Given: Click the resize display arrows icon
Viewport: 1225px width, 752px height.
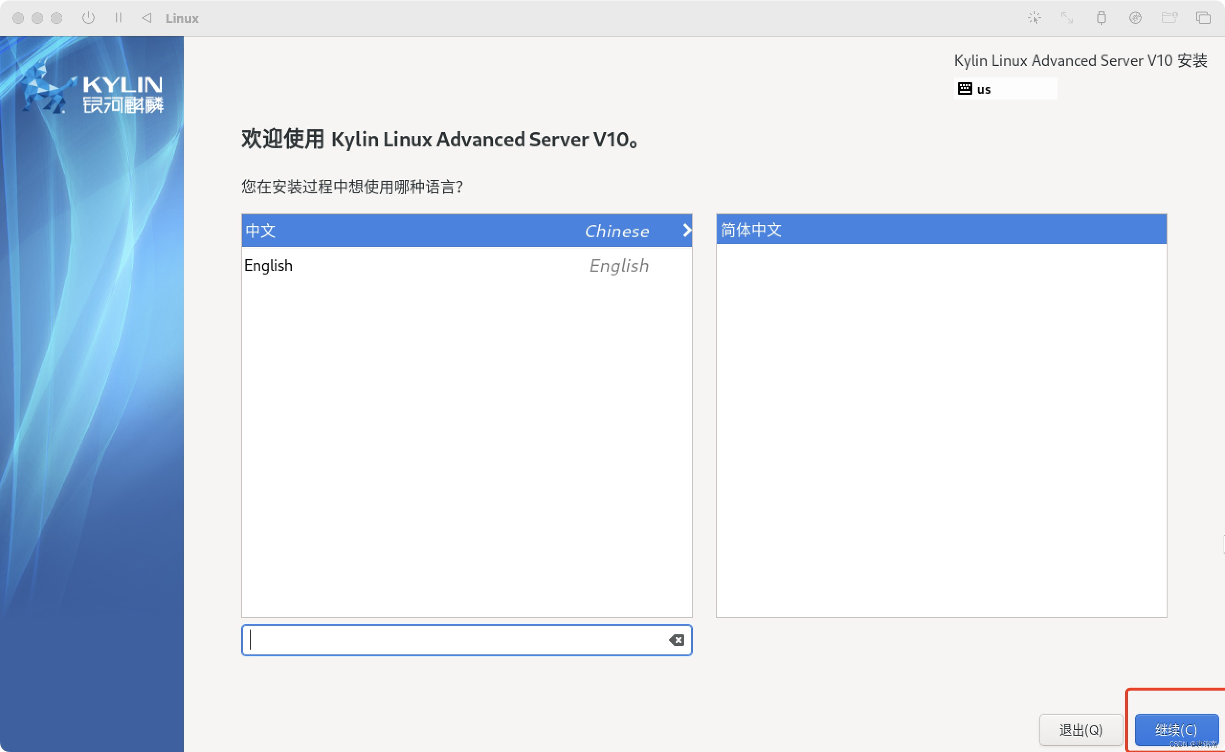Looking at the screenshot, I should [1067, 18].
